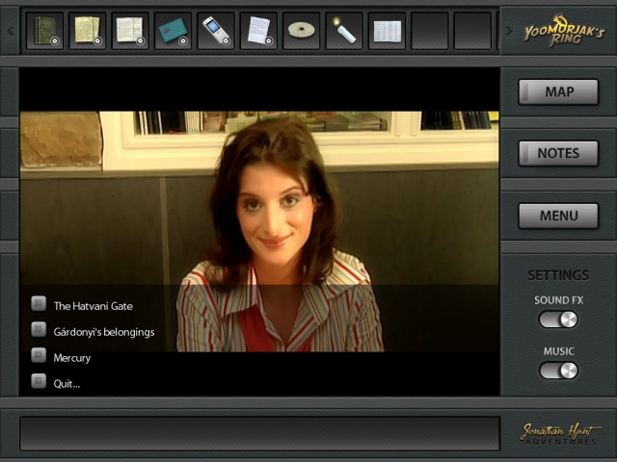Open the Notes button
Viewport: 617px width, 462px height.
click(558, 153)
